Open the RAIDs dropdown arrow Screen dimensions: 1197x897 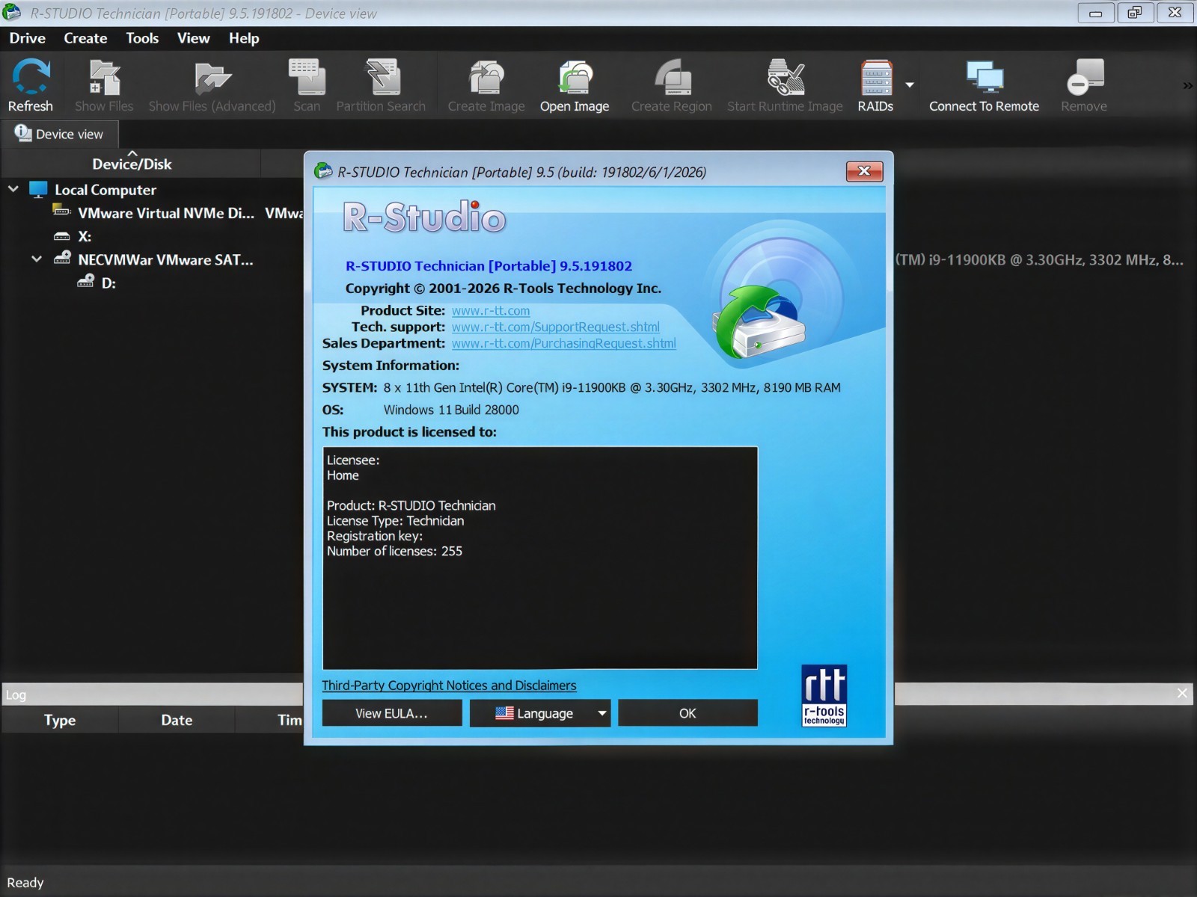910,85
